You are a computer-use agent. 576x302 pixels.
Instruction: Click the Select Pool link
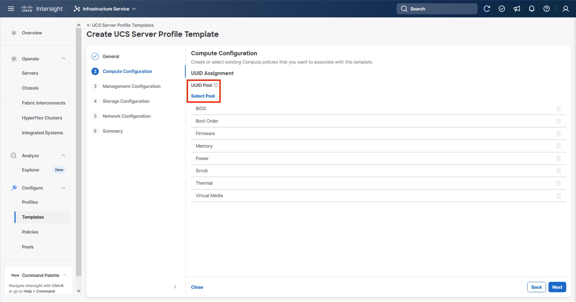(203, 96)
